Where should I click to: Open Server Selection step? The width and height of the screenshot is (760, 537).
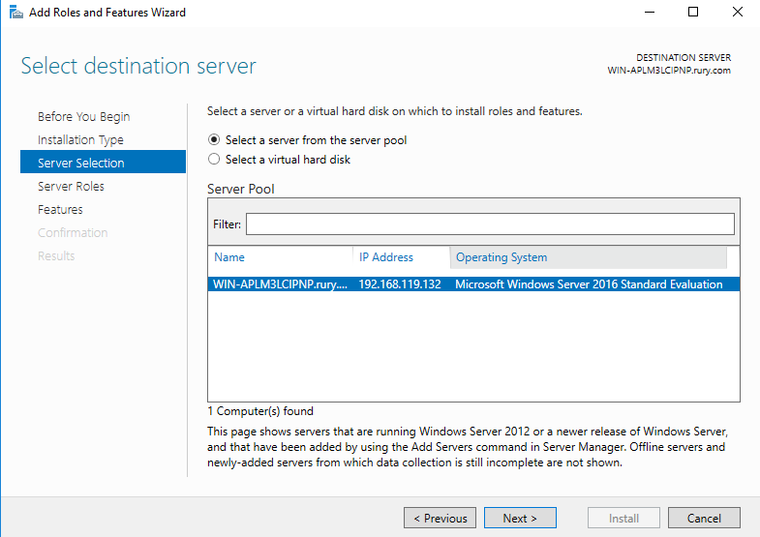coord(103,162)
